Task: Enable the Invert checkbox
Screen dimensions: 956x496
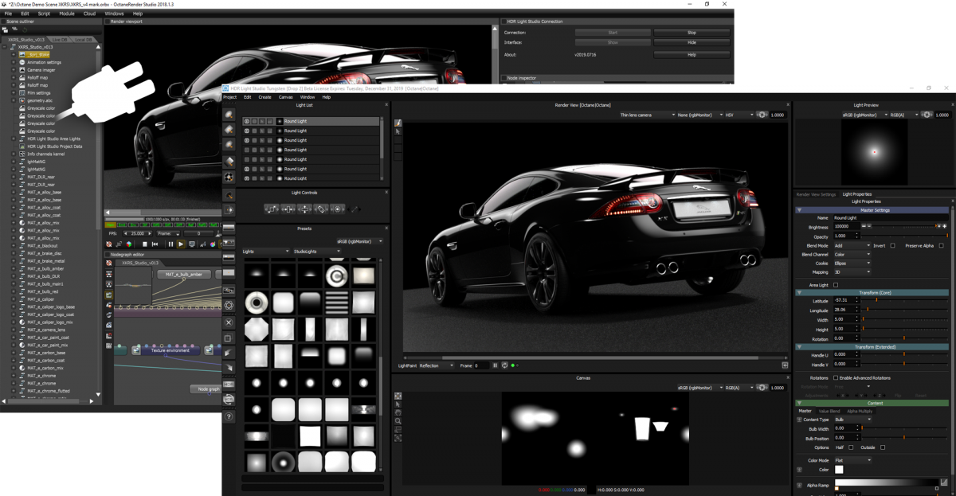Action: tap(892, 246)
